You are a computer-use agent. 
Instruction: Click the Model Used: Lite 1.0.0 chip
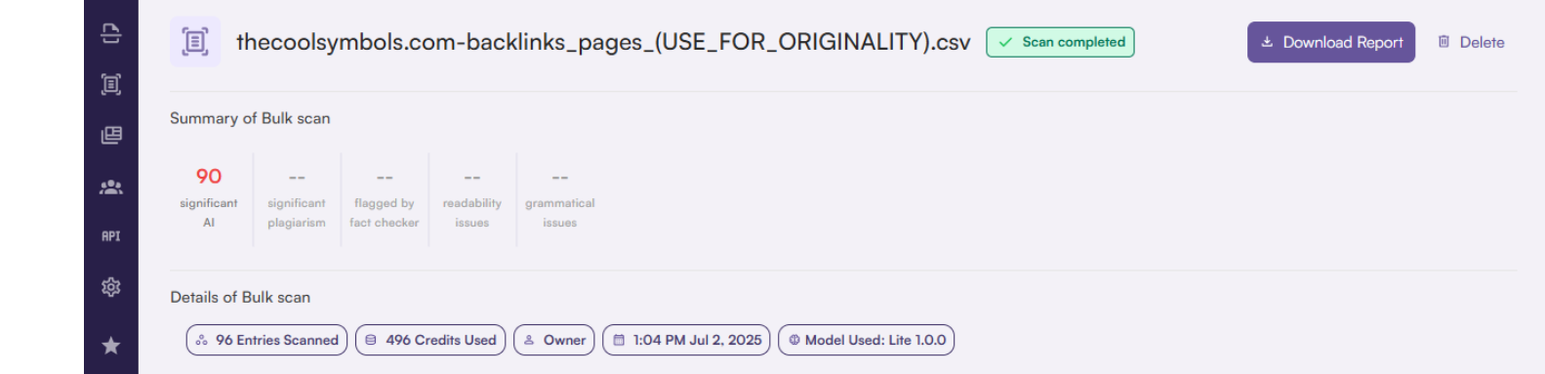(x=867, y=340)
